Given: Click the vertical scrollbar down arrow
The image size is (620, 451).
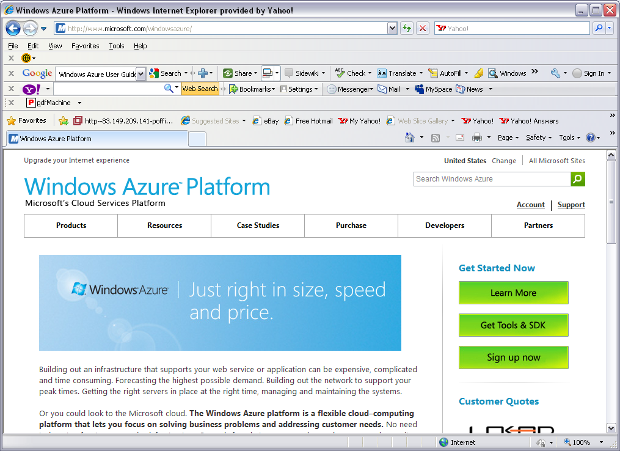Looking at the screenshot, I should tap(611, 428).
